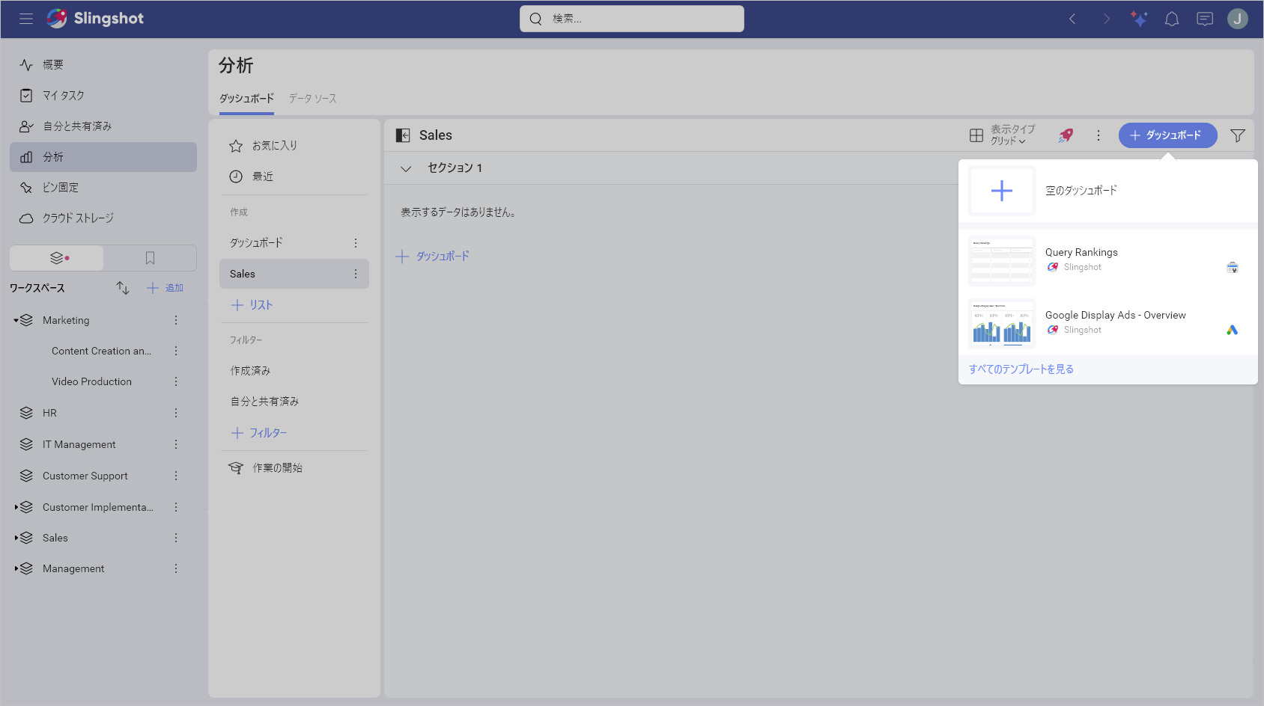This screenshot has height=706, width=1264.
Task: Open the filter funnel icon
Action: [1238, 135]
